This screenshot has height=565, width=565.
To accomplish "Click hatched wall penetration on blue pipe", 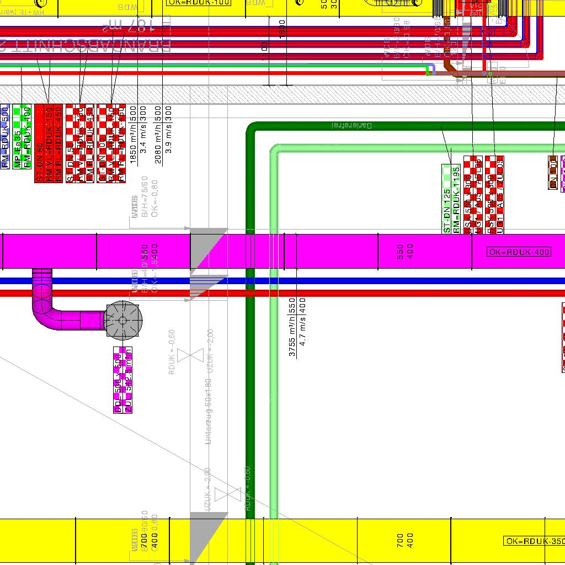I will click(208, 281).
